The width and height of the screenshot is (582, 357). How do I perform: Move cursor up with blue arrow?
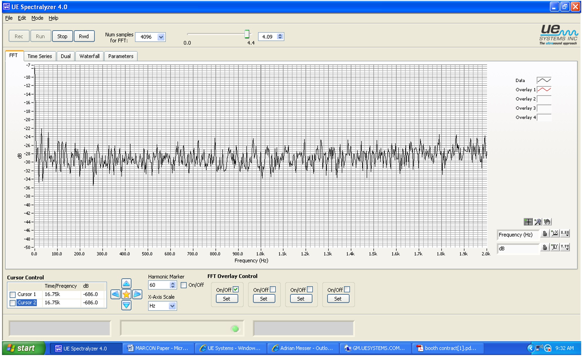(x=126, y=284)
